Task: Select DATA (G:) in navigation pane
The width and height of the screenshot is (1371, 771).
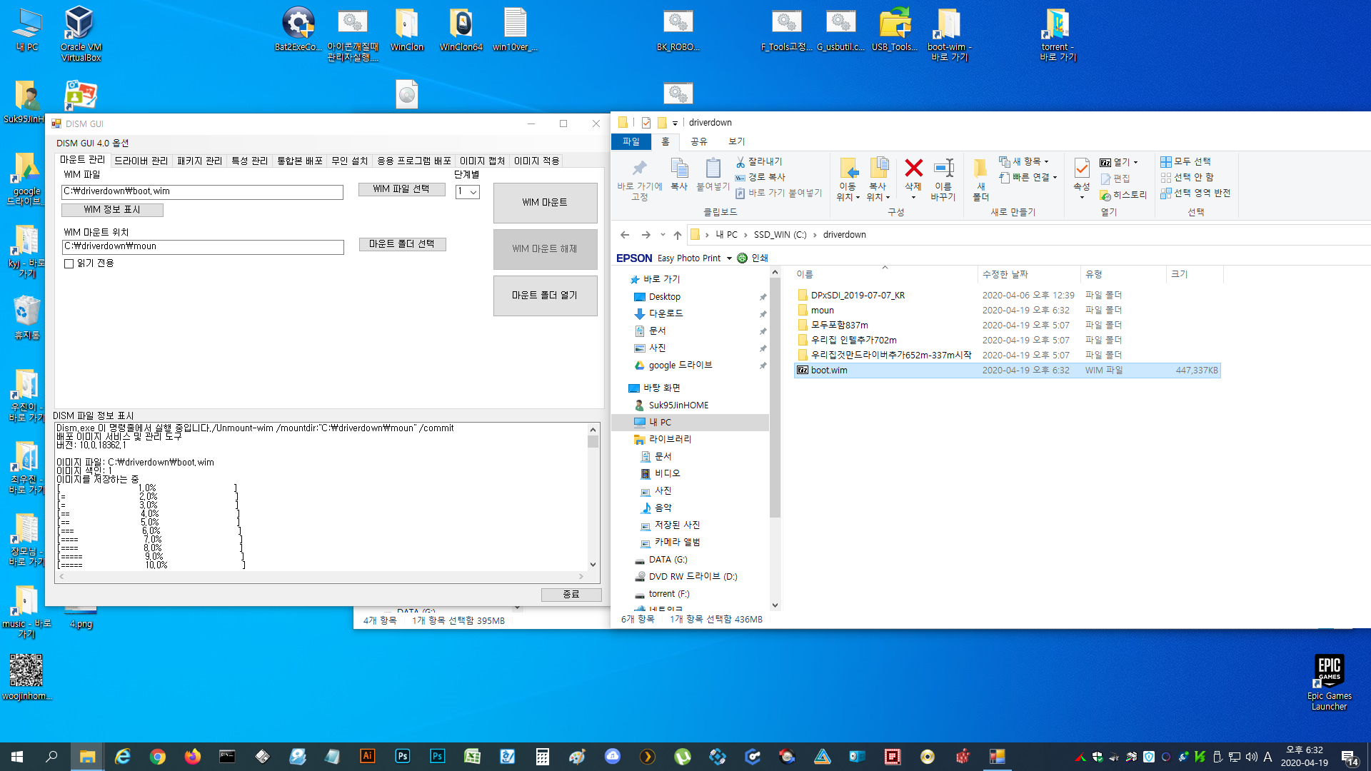Action: point(668,560)
